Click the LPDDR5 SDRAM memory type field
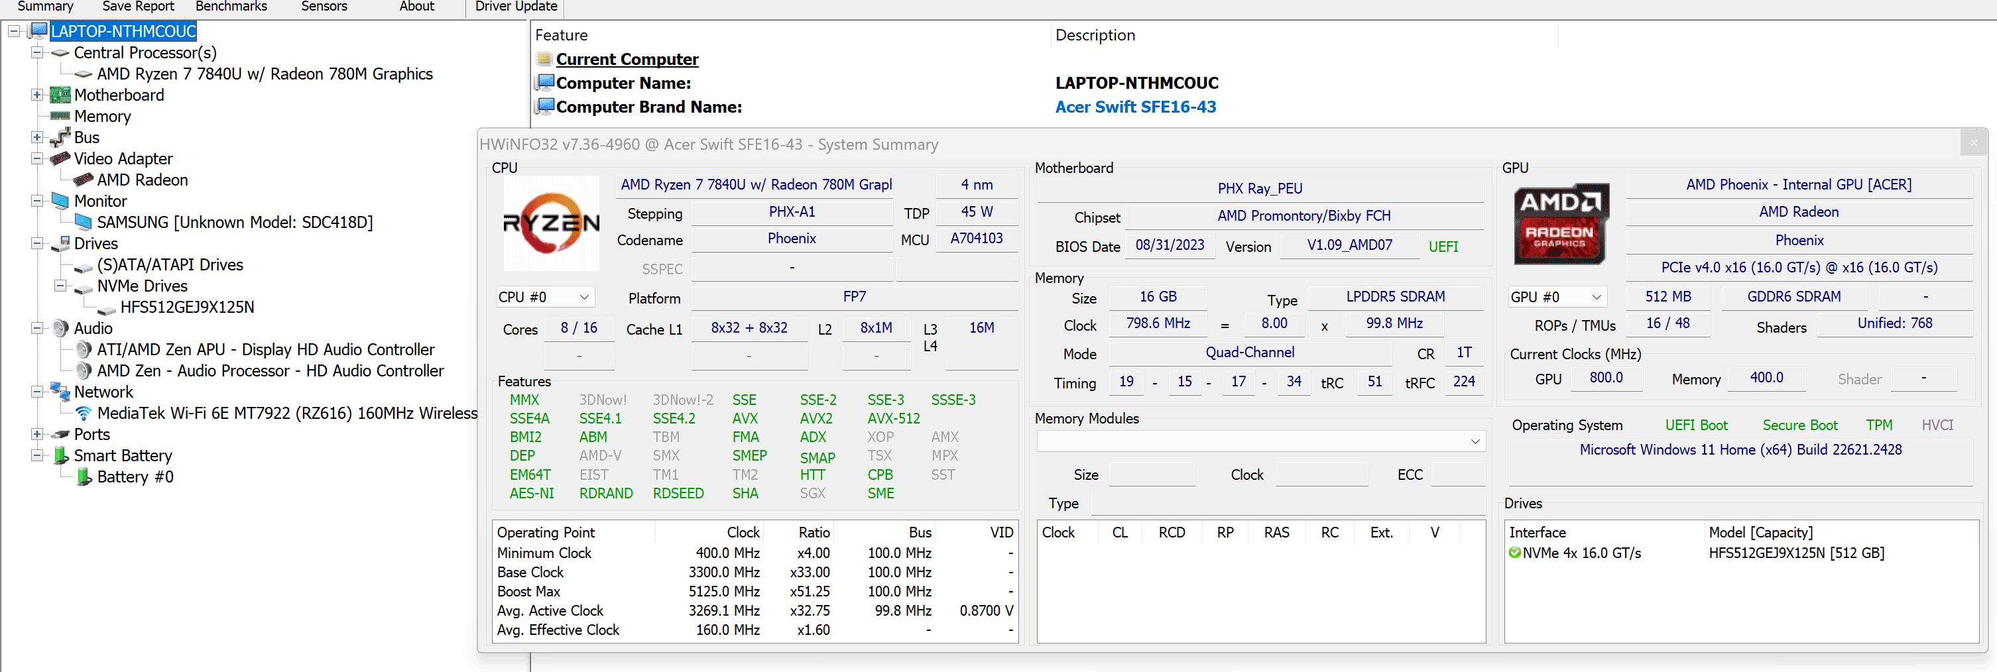The width and height of the screenshot is (1997, 672). 1394,297
